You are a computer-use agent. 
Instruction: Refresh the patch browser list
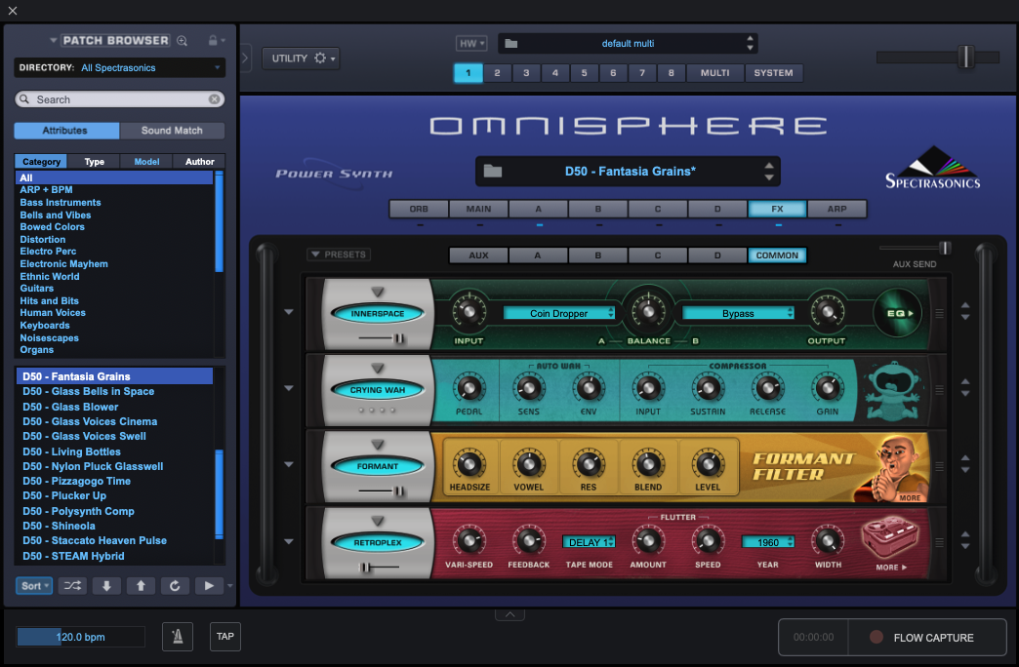tap(175, 586)
